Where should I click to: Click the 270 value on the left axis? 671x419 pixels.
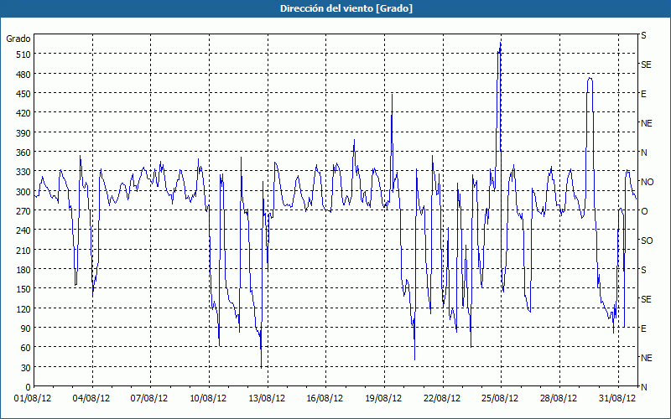point(23,211)
